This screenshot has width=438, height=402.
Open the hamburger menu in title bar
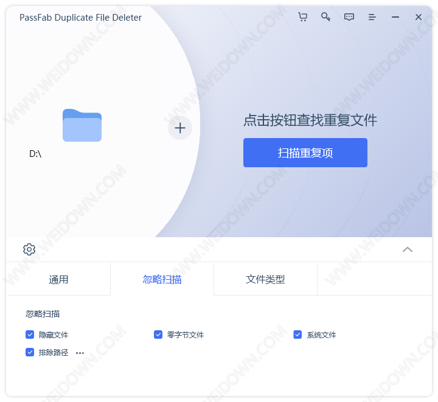pos(372,17)
